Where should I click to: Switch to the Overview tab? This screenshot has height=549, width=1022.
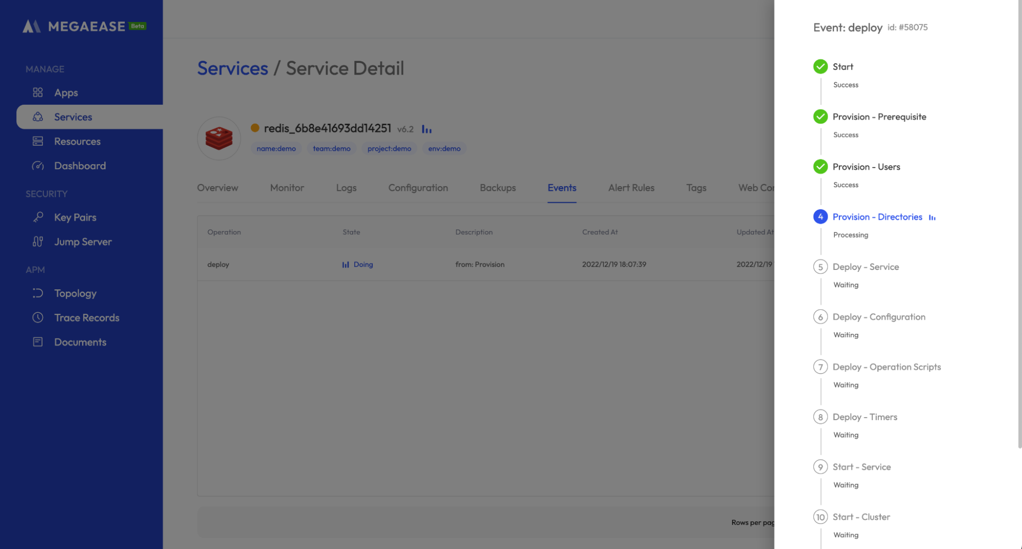pyautogui.click(x=218, y=188)
